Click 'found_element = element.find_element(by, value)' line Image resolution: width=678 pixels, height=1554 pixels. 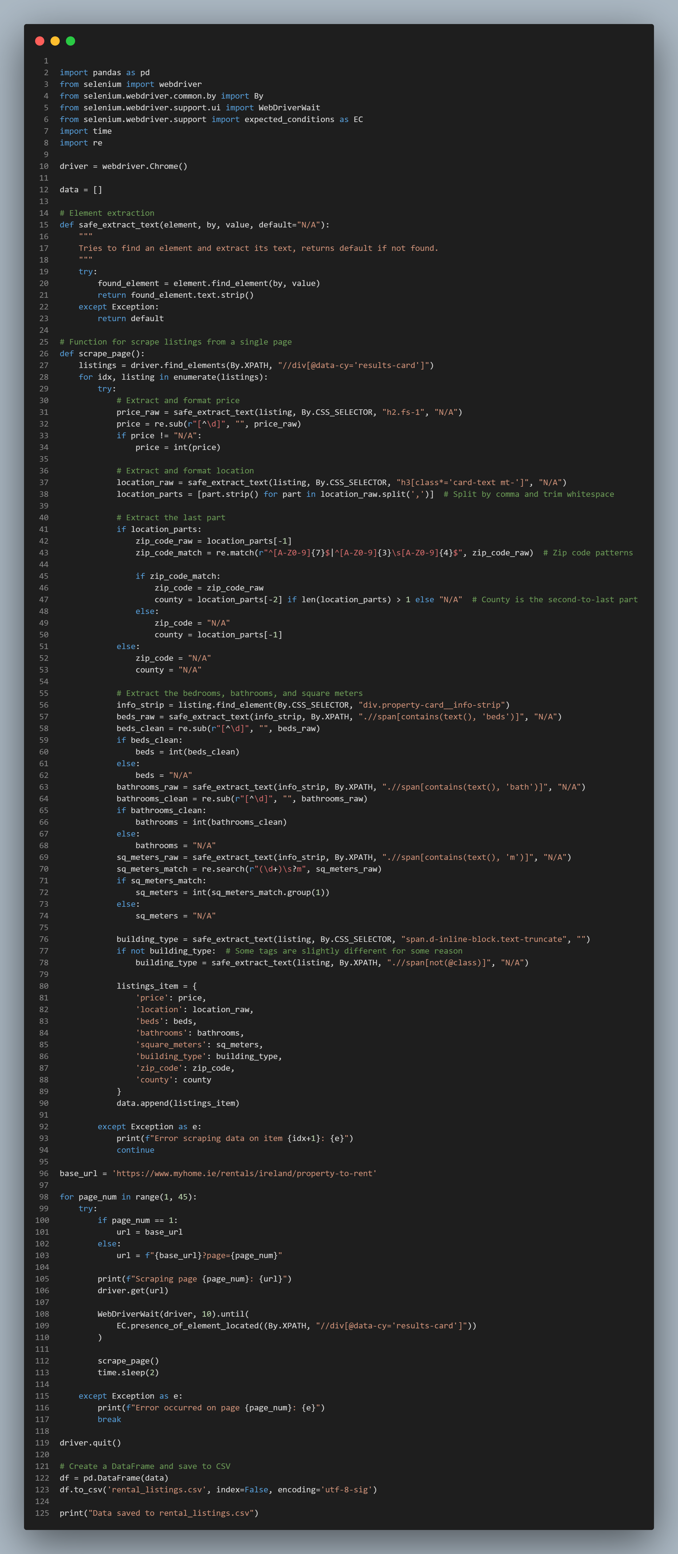click(208, 284)
